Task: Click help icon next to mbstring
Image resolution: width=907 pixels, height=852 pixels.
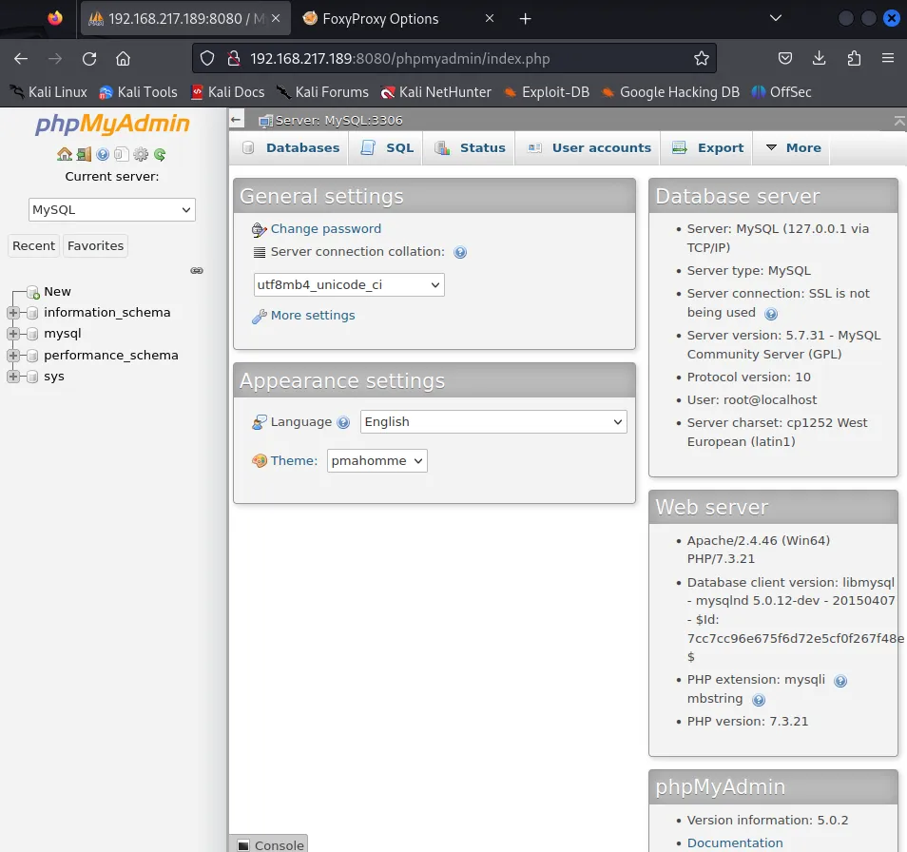Action: pos(759,700)
